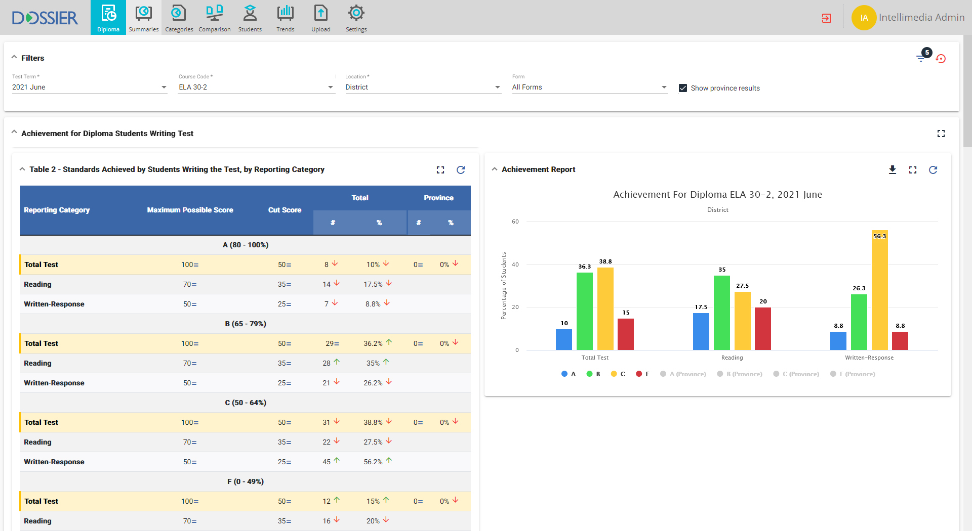Collapse the Filters panel
Viewport: 972px width, 531px height.
14,58
